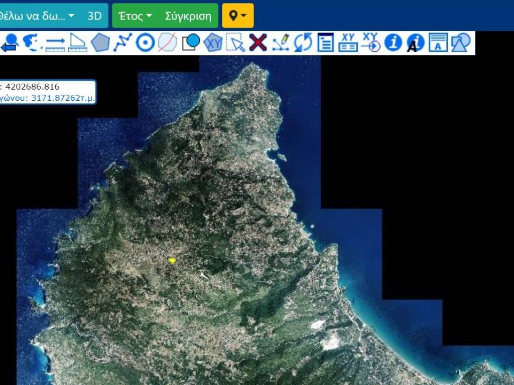The width and height of the screenshot is (514, 385).
Task: Pick the split polygon by line tool
Action: 167,43
